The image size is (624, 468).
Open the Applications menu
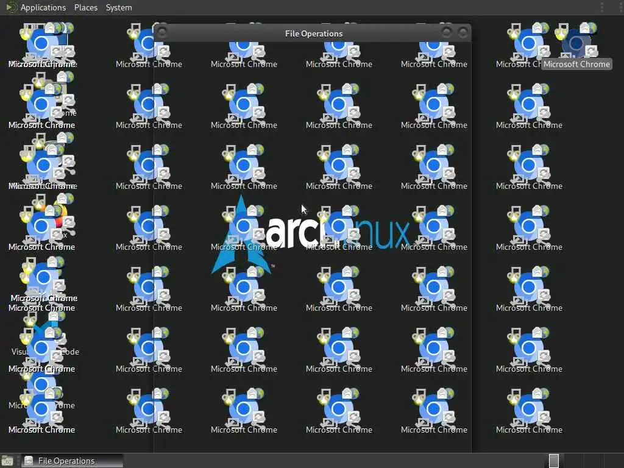point(43,7)
